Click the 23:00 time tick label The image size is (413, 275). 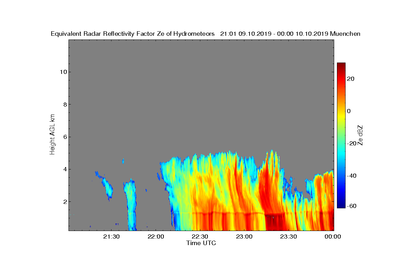tap(244, 237)
